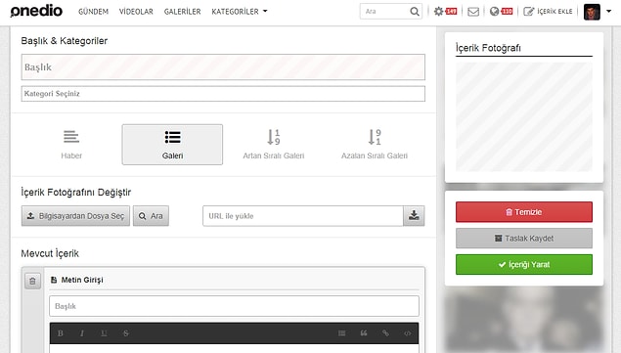The height and width of the screenshot is (353, 621).
Task: Click the green İçeriği Yarat button
Action: click(x=524, y=265)
